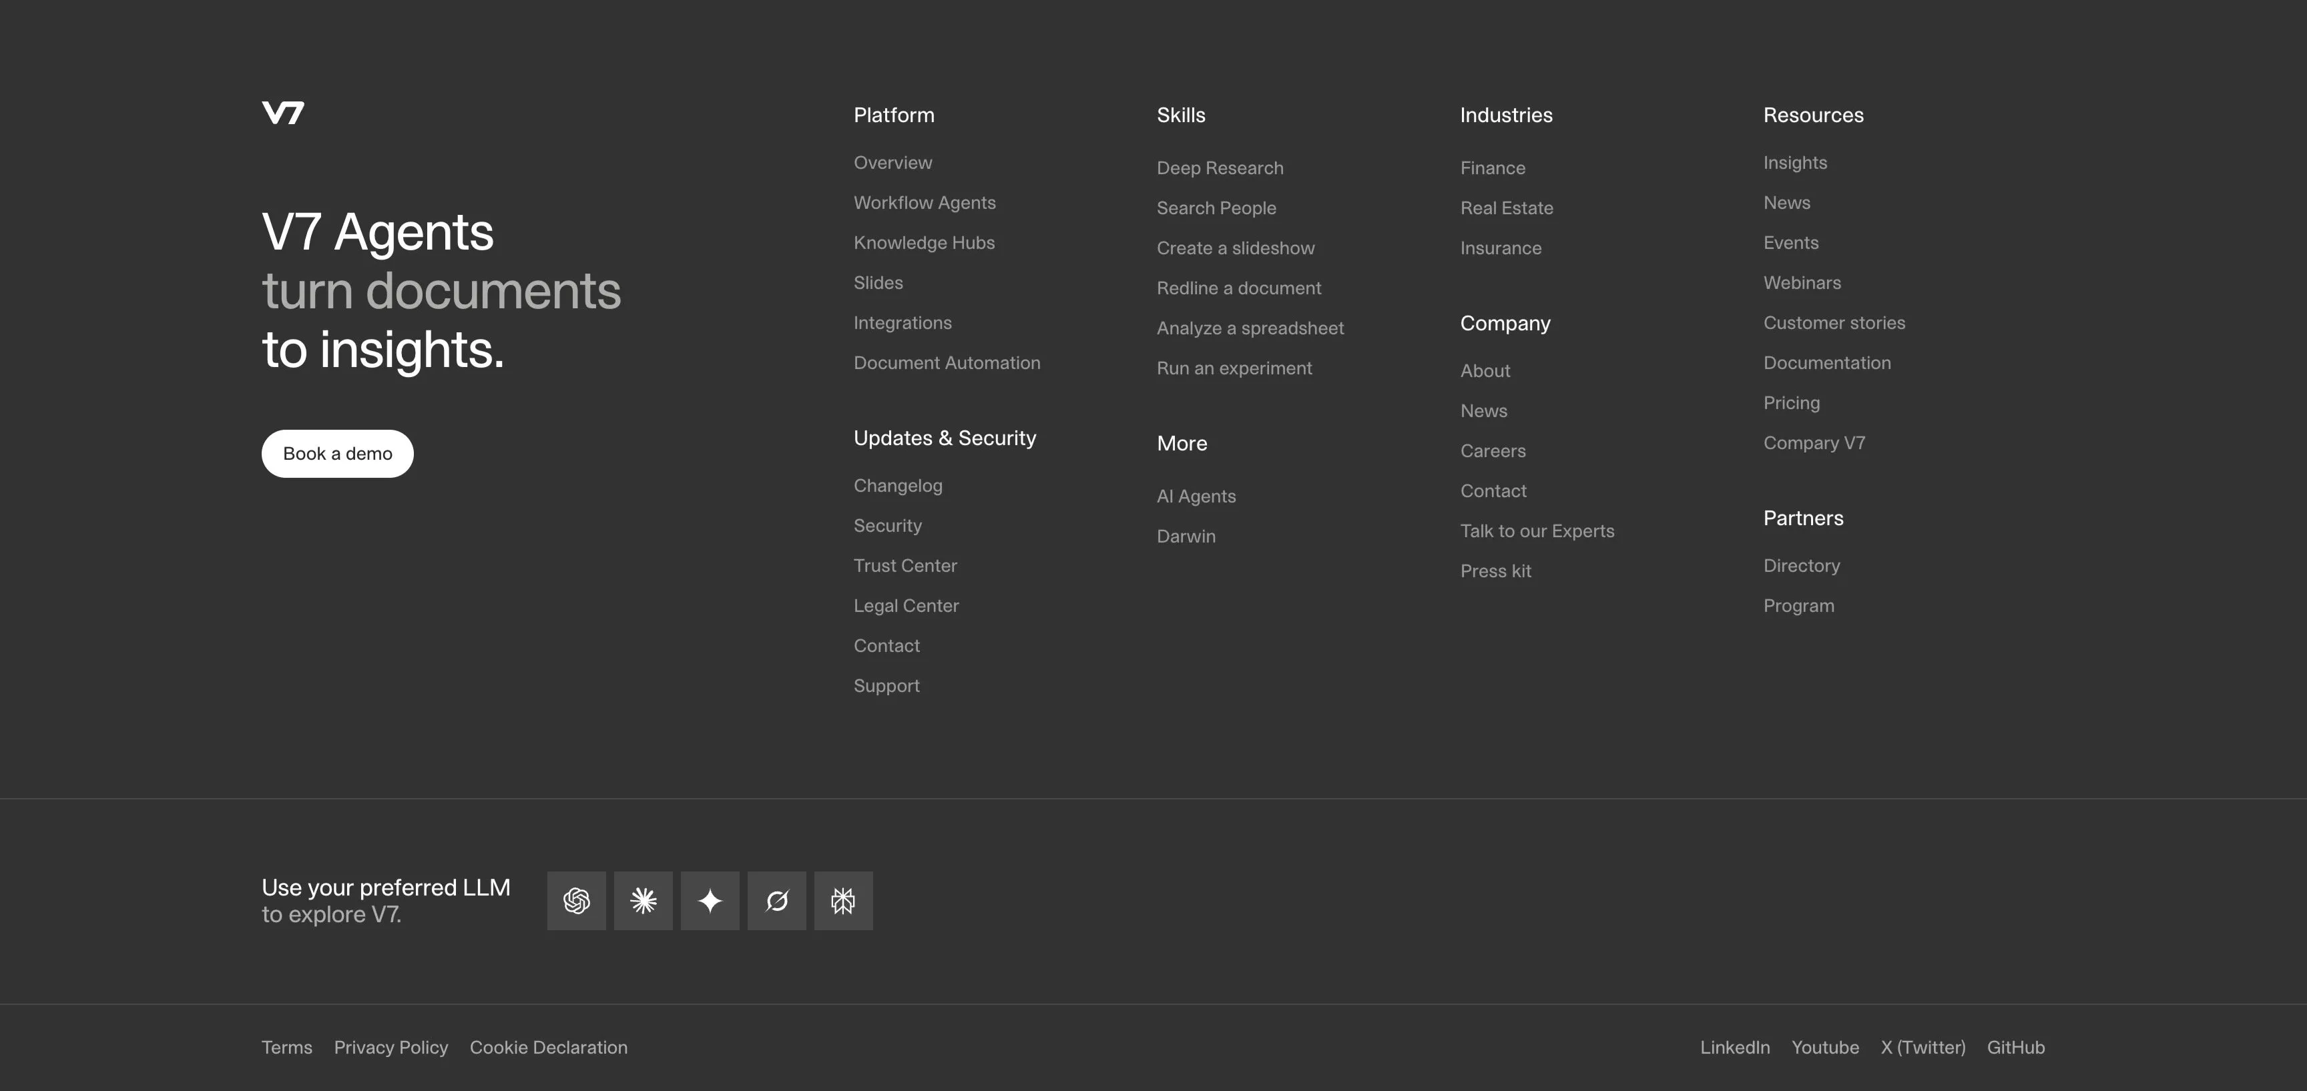The width and height of the screenshot is (2307, 1091).
Task: Open the Deep Research skill
Action: (1220, 168)
